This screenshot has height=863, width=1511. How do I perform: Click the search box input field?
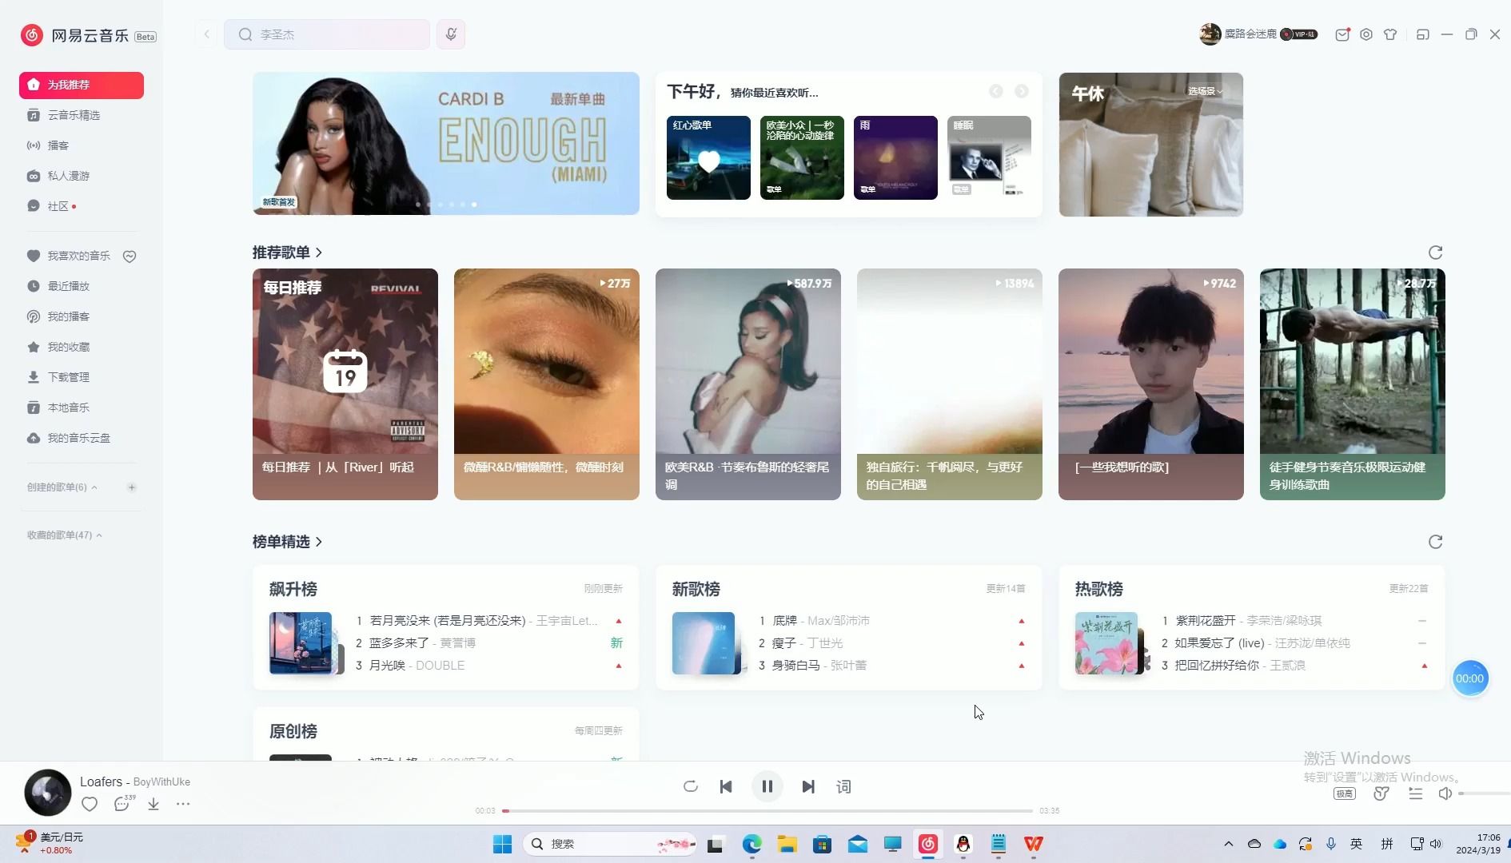coord(327,34)
